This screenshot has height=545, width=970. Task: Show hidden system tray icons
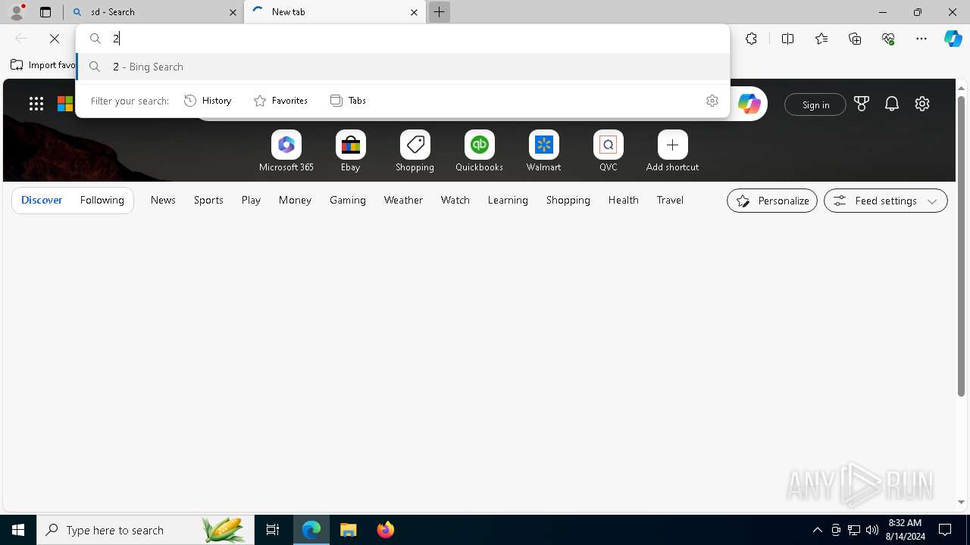point(817,530)
